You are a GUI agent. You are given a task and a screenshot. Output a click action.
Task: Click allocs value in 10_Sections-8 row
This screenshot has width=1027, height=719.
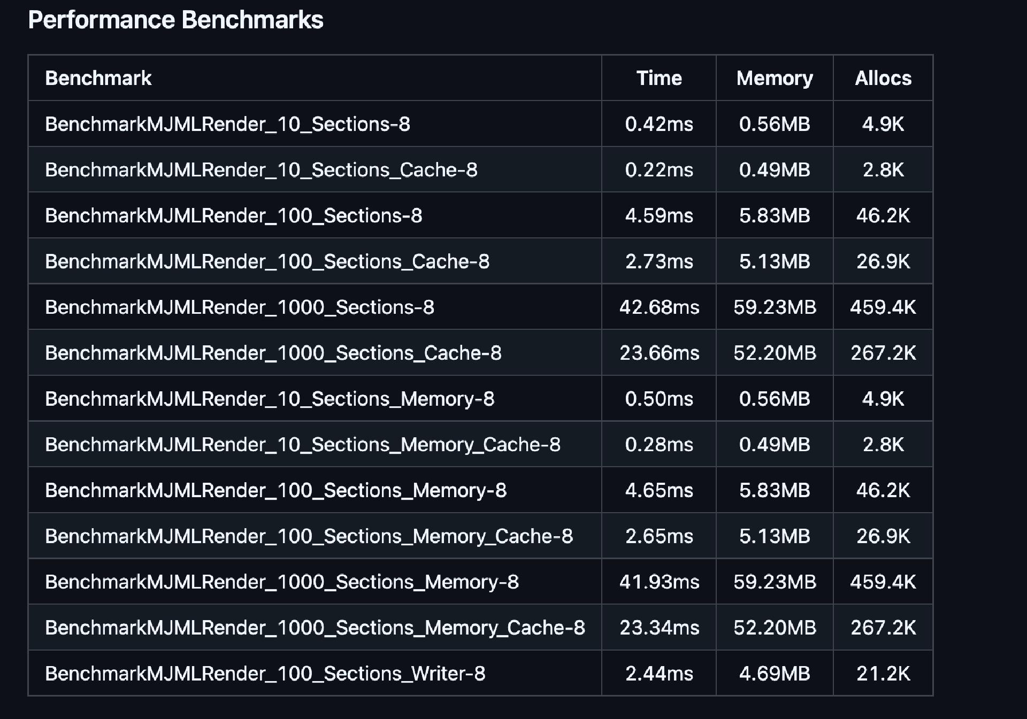click(883, 124)
